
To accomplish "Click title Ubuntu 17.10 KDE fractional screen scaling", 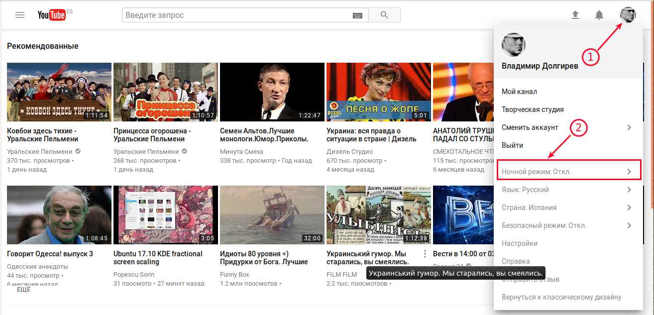I will click(x=158, y=258).
